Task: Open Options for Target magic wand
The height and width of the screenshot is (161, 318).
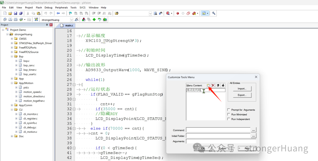Action: click(x=77, y=19)
